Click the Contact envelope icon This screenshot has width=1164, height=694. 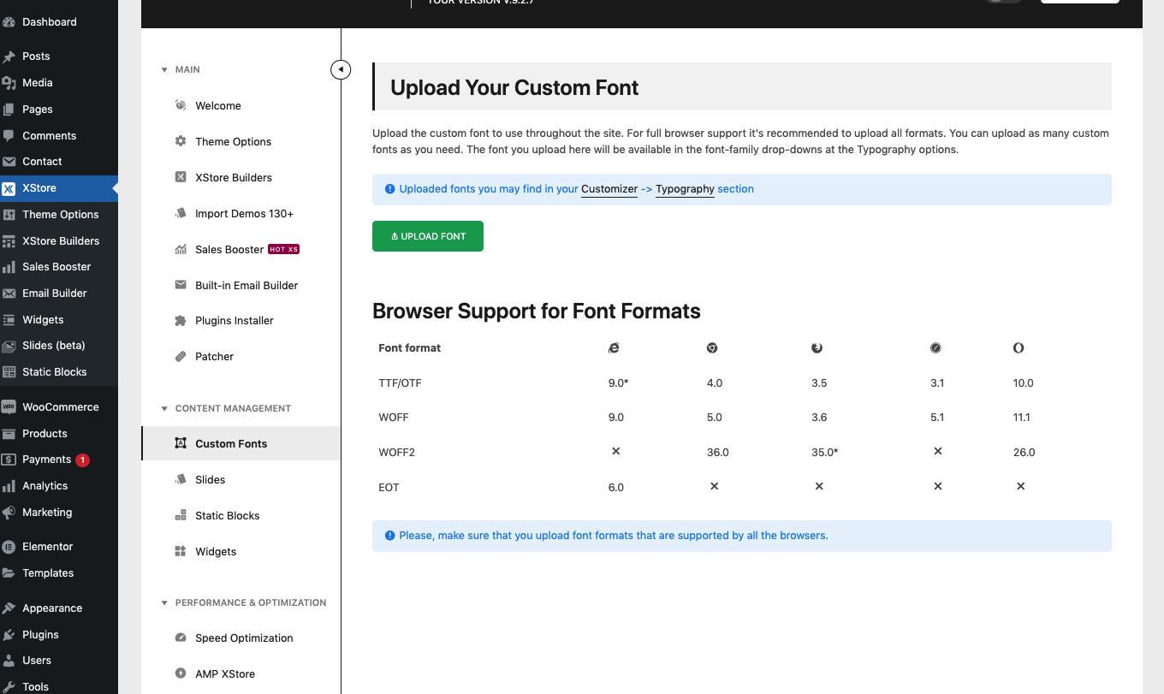[9, 162]
